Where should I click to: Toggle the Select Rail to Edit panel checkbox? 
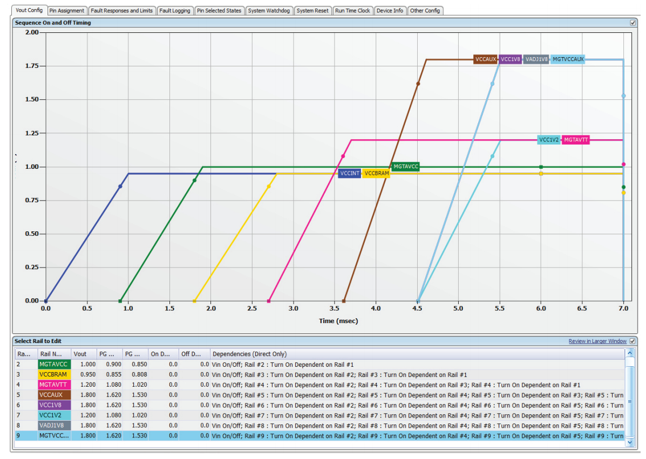(633, 341)
